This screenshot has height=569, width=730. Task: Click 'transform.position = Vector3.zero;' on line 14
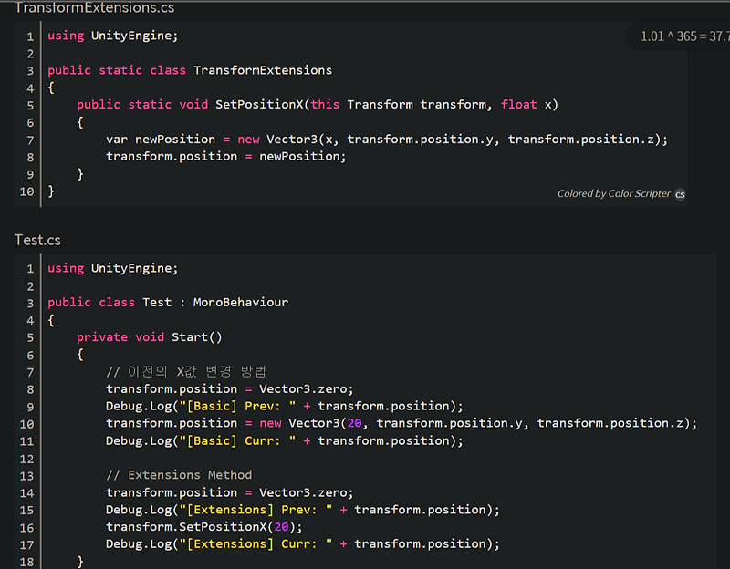point(230,492)
